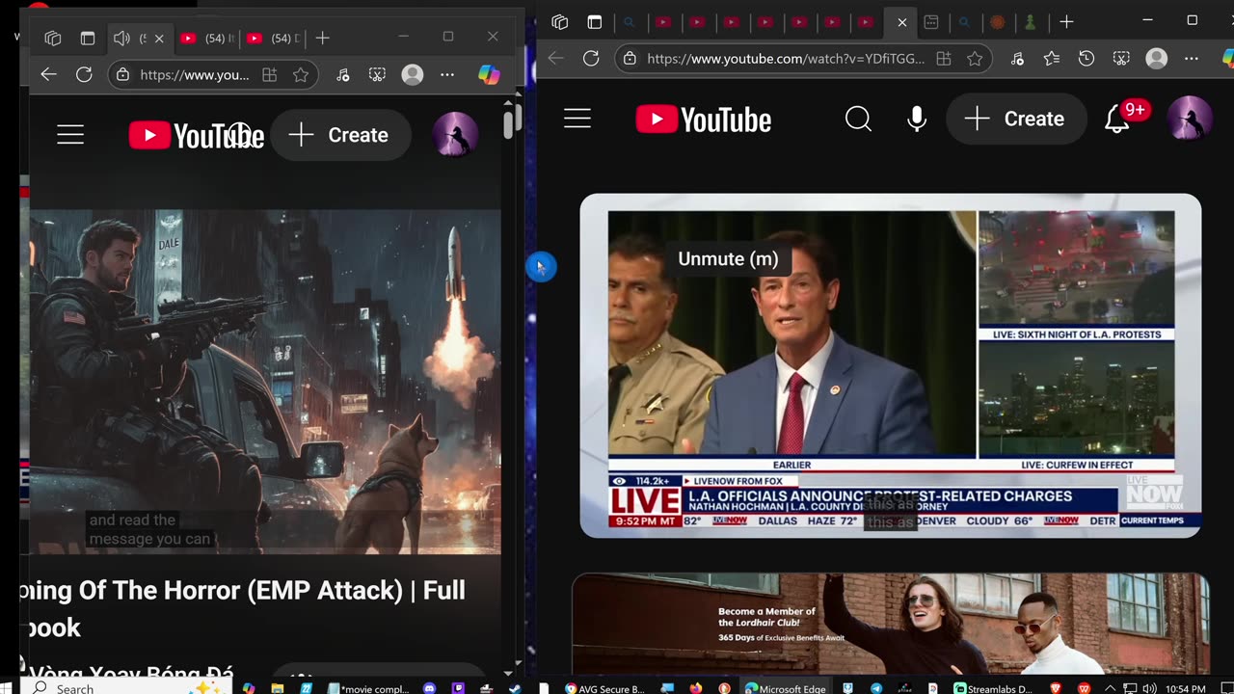
Task: Open the volume control in system tray
Action: 1148,688
